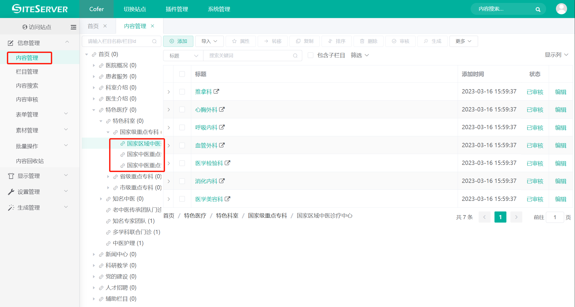Click the 复制 toolbar button
This screenshot has width=575, height=307.
(x=305, y=41)
